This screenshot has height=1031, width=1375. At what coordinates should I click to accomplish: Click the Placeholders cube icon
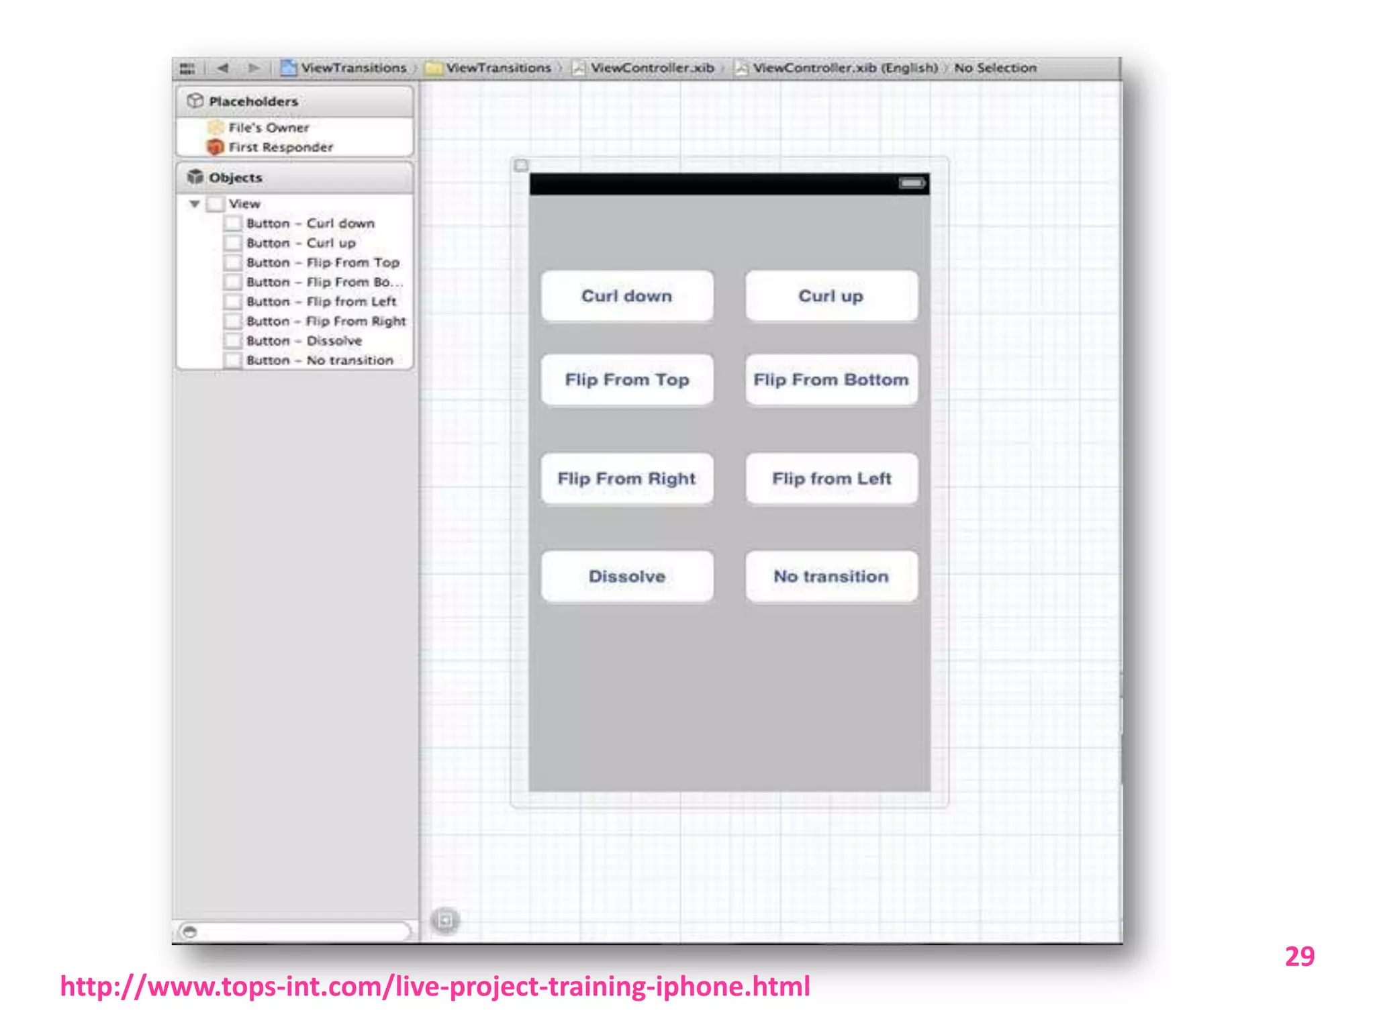click(195, 101)
